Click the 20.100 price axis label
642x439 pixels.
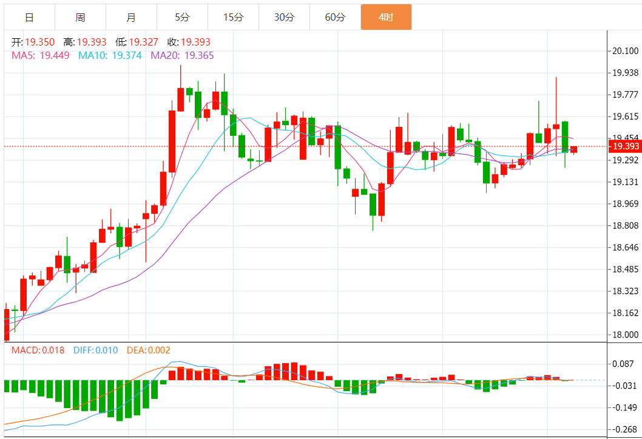[x=625, y=51]
